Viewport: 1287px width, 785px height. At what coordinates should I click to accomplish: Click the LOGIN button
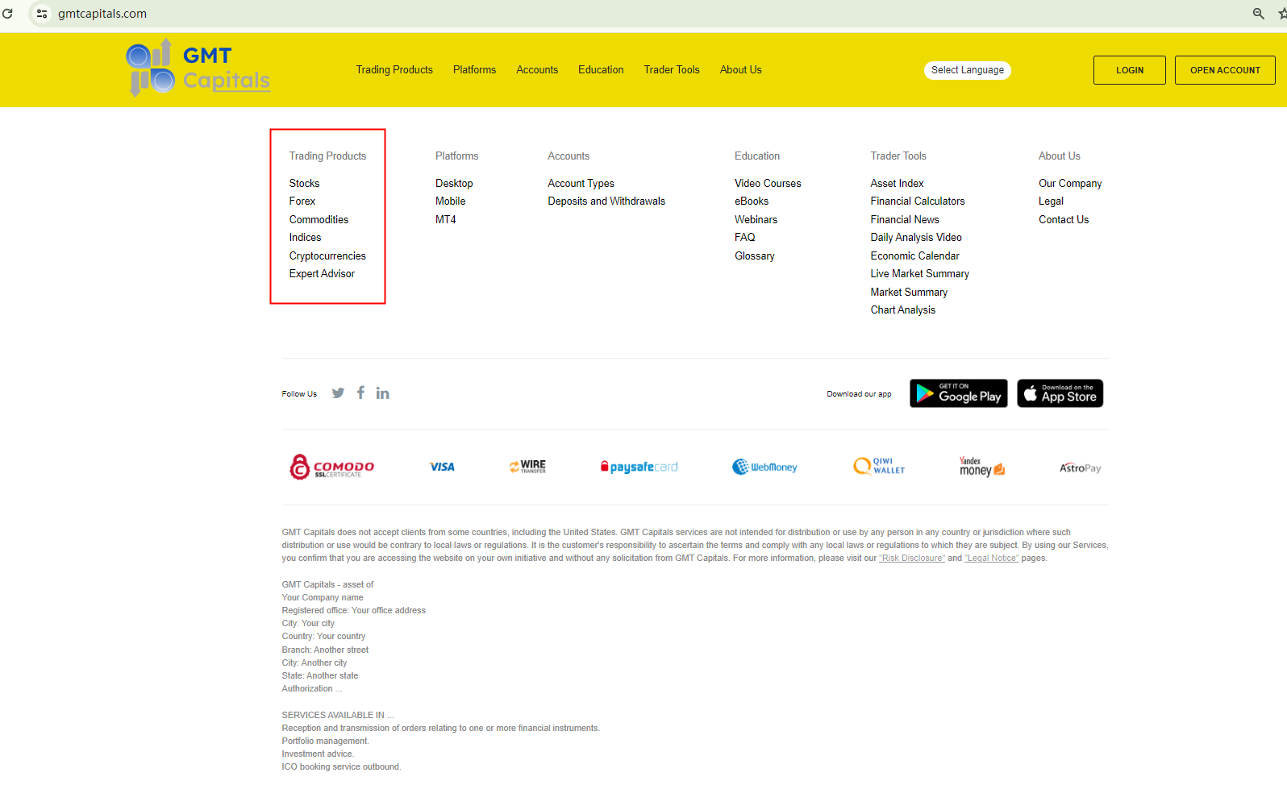click(1130, 70)
